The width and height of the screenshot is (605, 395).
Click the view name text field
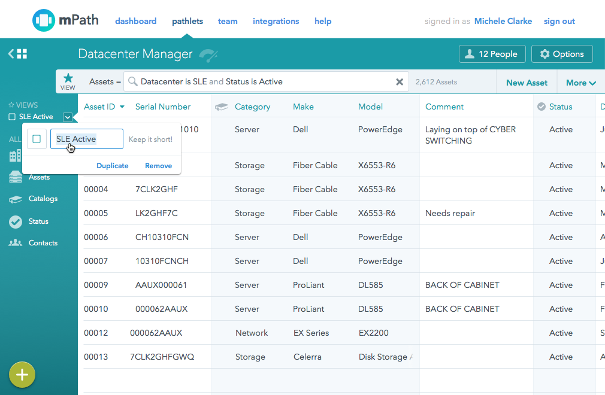(x=86, y=139)
